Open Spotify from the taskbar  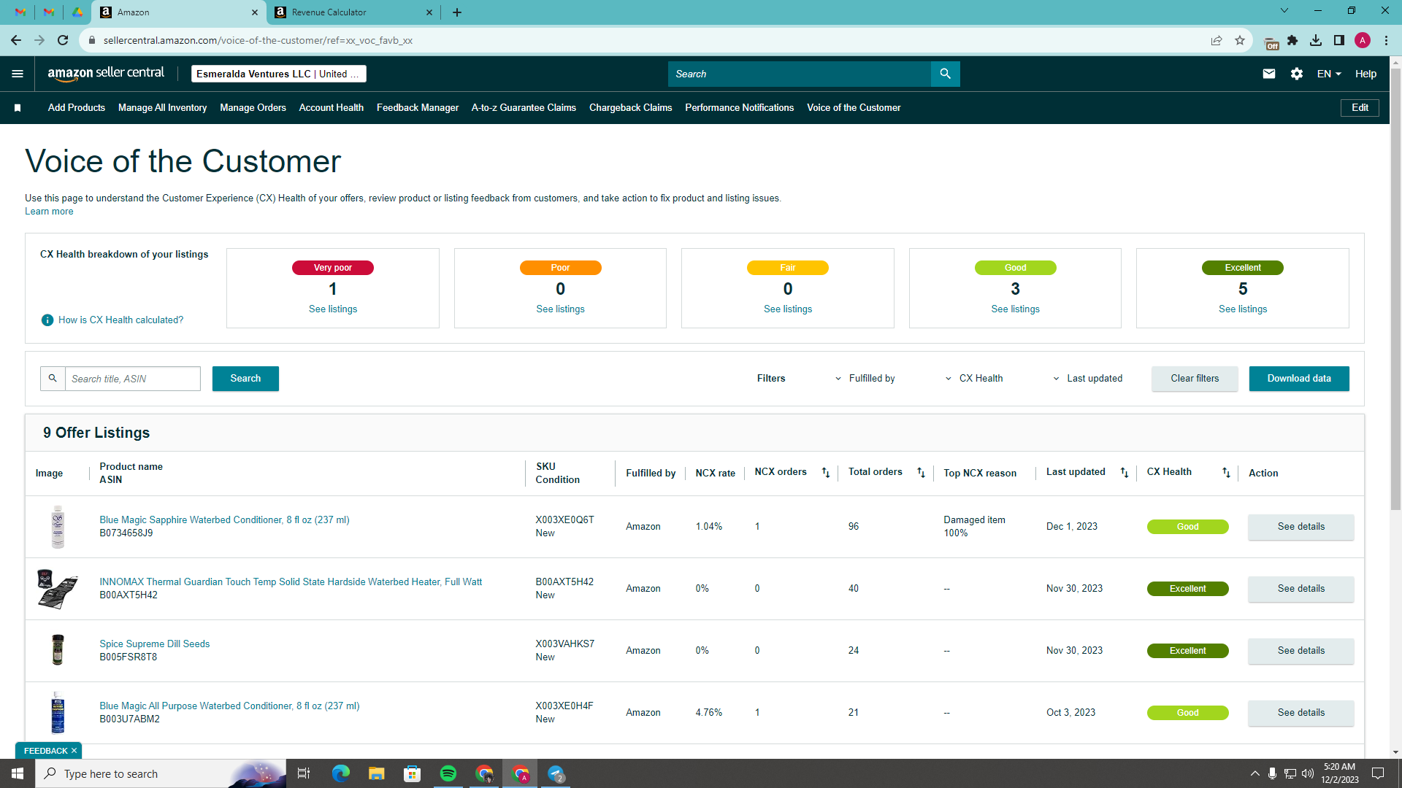[x=448, y=773]
